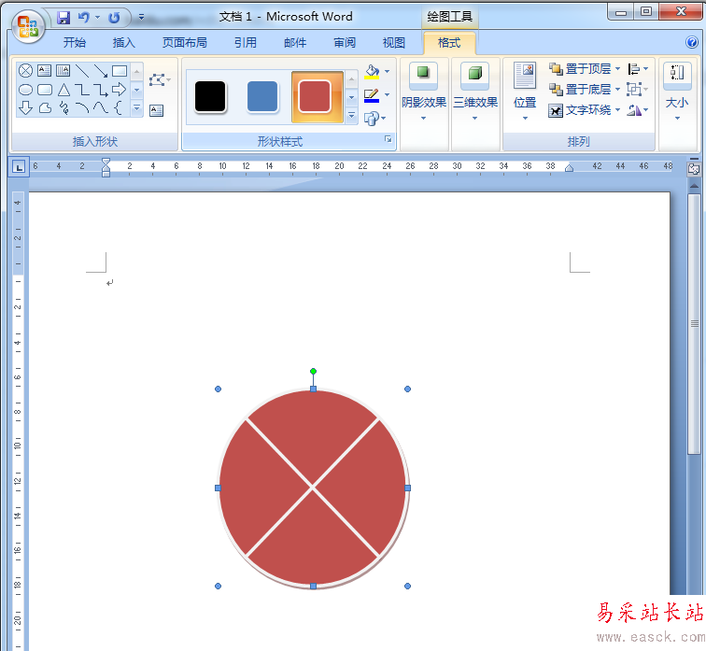This screenshot has height=651, width=706.
Task: Open the shape fill color dropdown arrow
Action: (388, 72)
